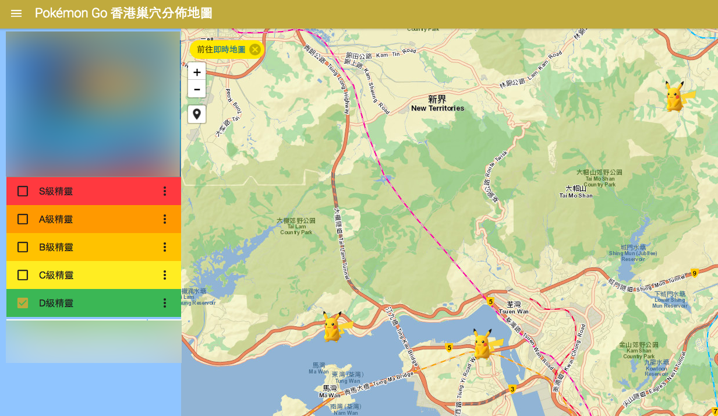
Task: Click the B級精靈 label text
Action: (56, 247)
